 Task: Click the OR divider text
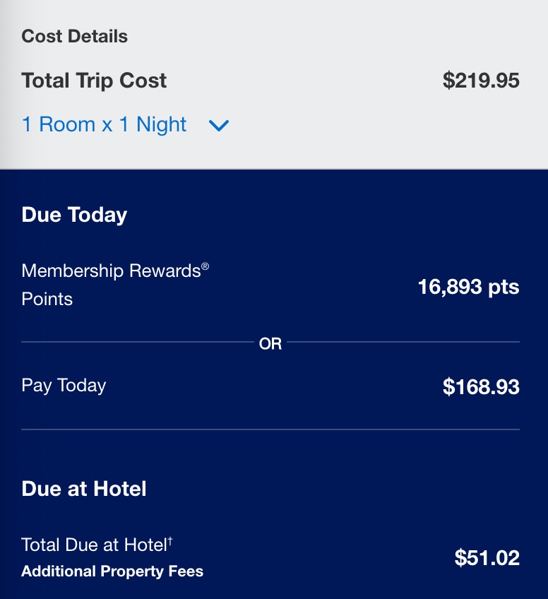tap(270, 344)
